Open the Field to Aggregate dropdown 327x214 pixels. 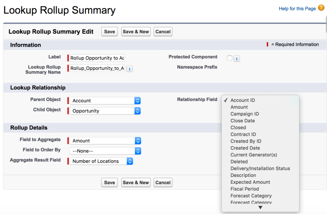click(x=105, y=141)
